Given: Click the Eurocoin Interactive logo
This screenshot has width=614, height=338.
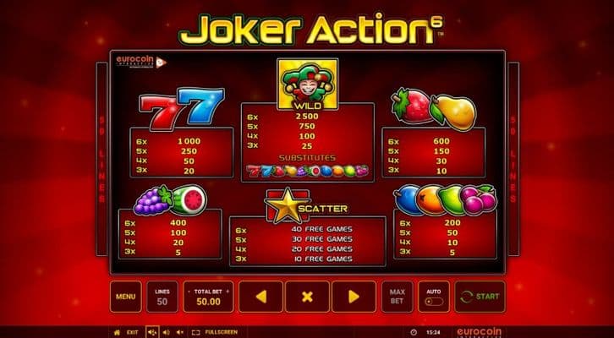Looking at the screenshot, I should click(141, 62).
